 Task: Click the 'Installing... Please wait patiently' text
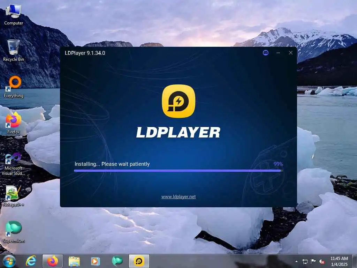coord(112,164)
